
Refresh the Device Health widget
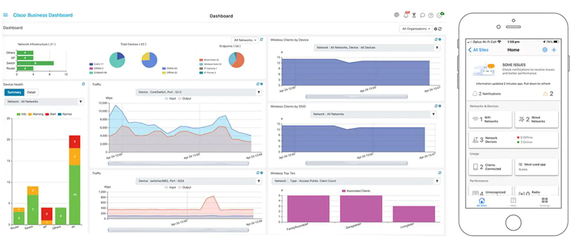click(x=83, y=84)
